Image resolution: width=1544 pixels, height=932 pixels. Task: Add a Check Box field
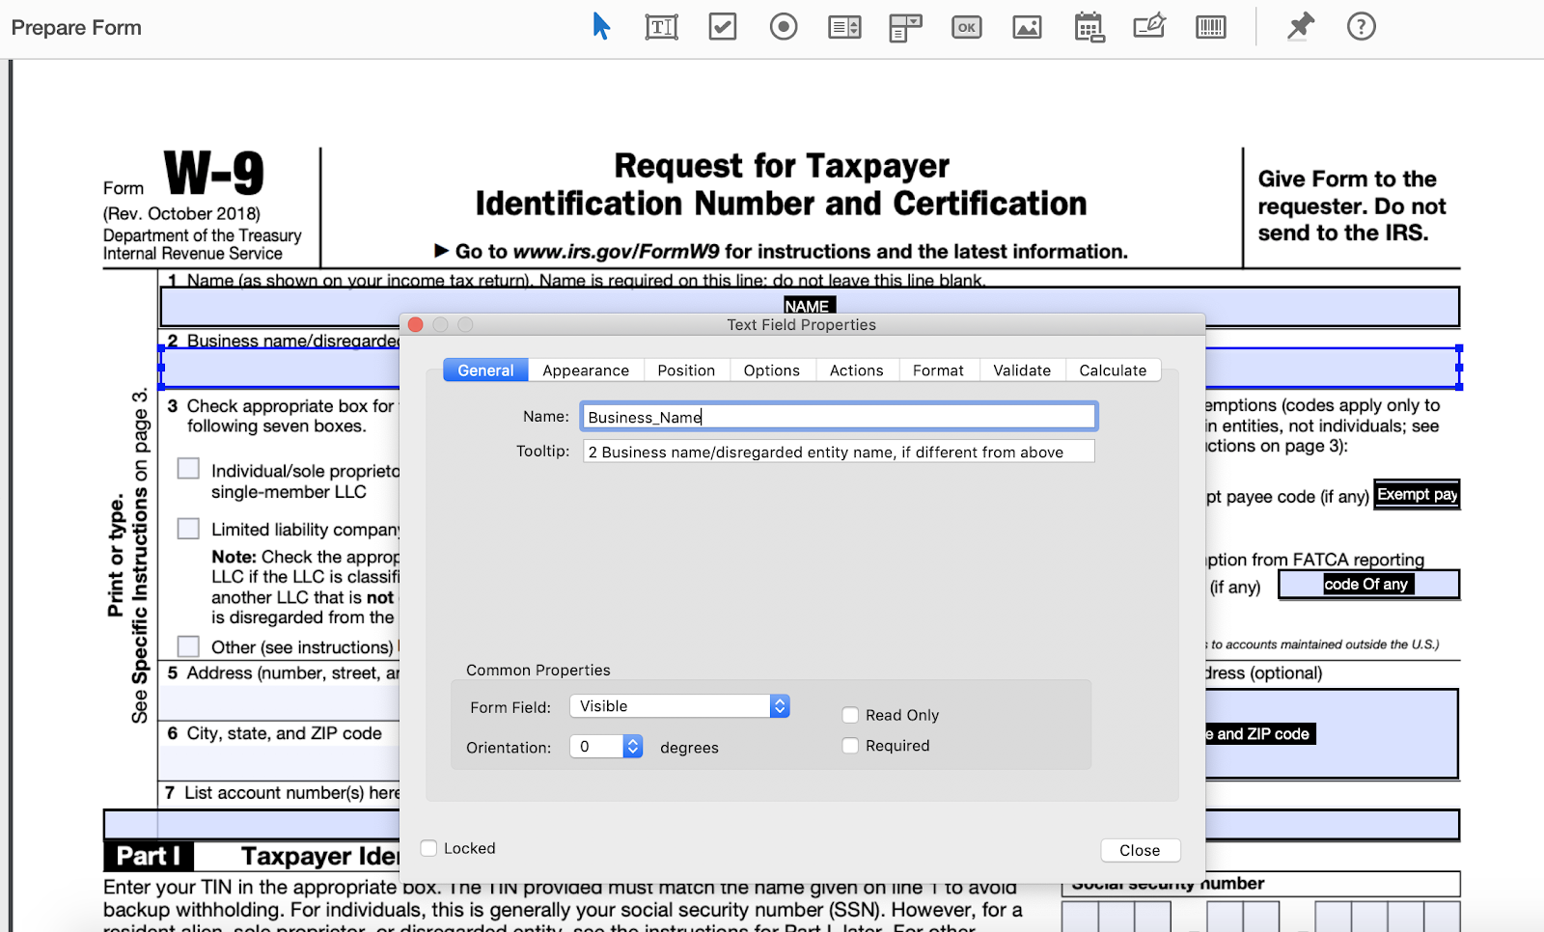pyautogui.click(x=723, y=26)
